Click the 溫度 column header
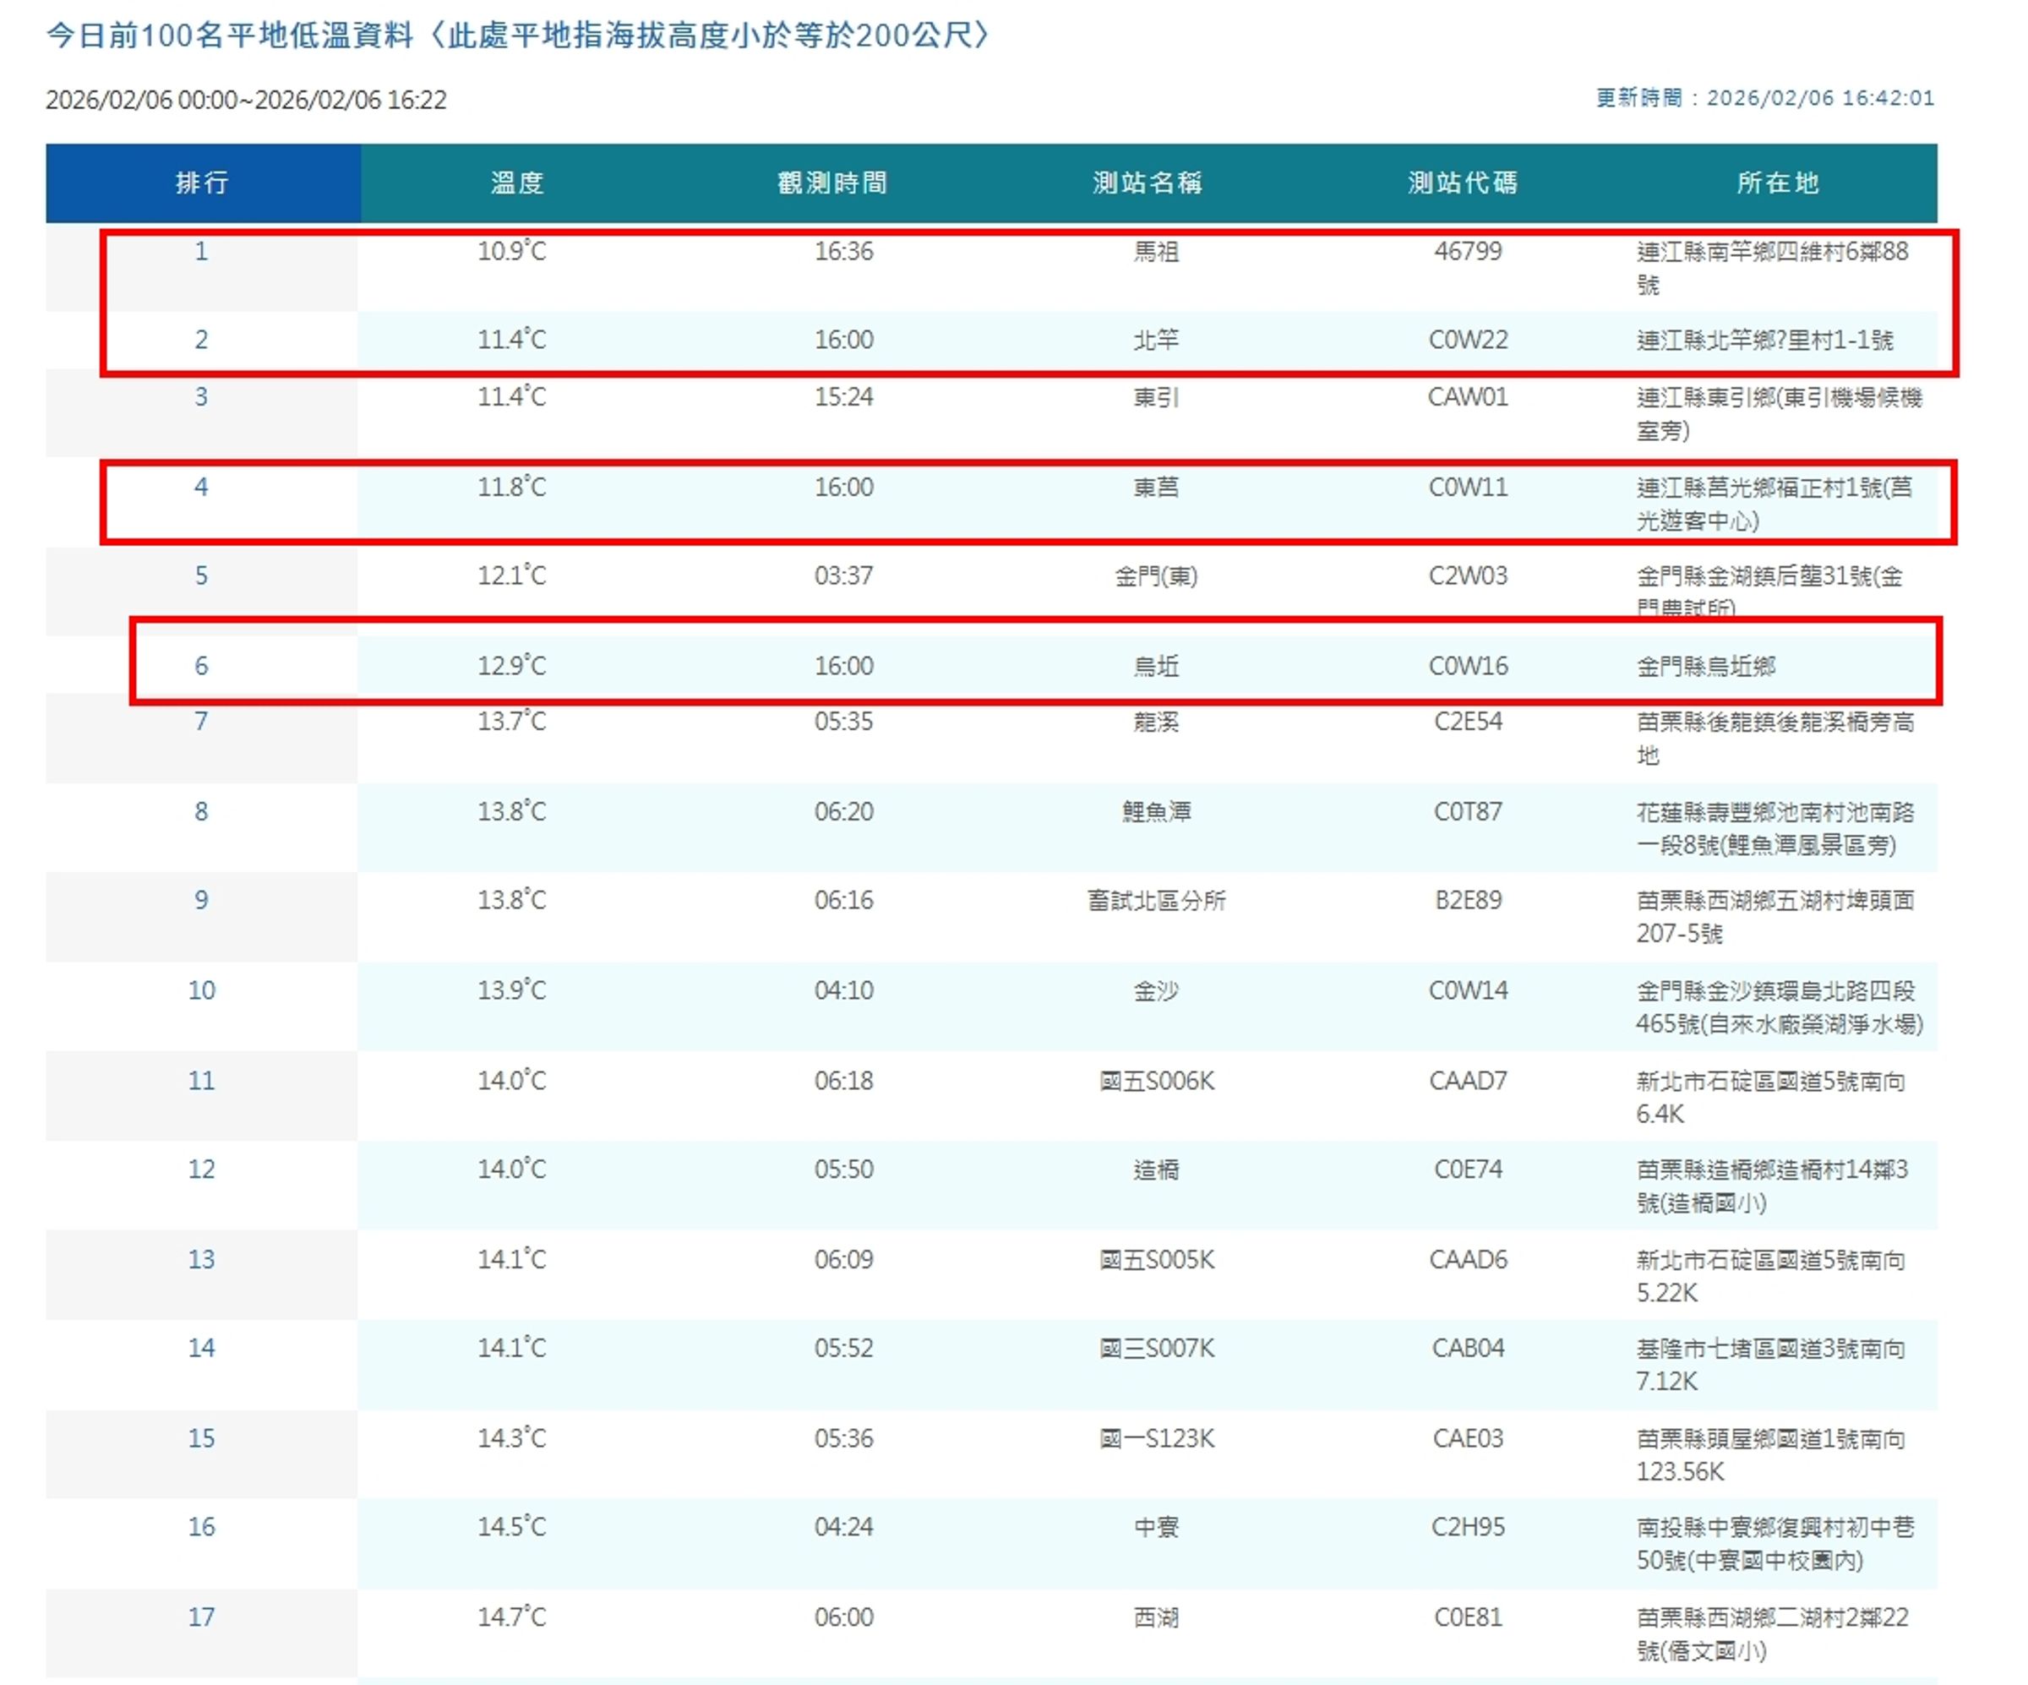This screenshot has height=1685, width=2028. click(518, 183)
